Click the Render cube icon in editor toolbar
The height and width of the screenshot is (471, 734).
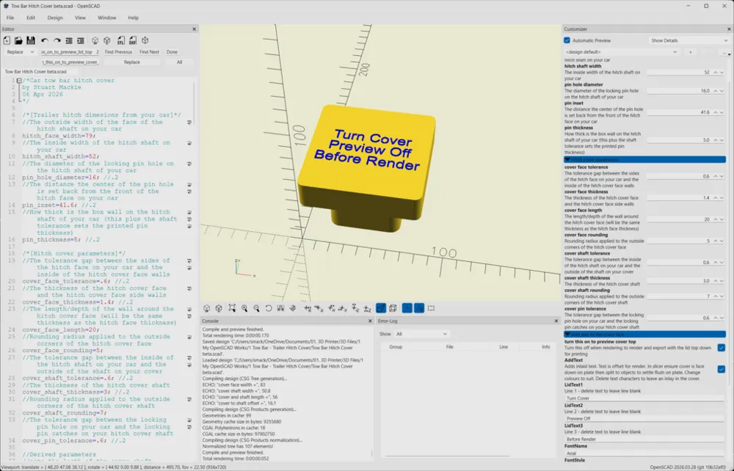coord(106,40)
